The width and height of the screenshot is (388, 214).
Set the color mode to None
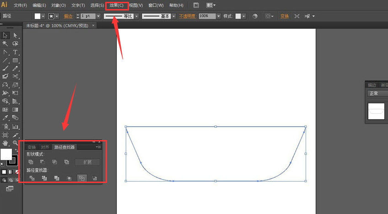coord(17,172)
